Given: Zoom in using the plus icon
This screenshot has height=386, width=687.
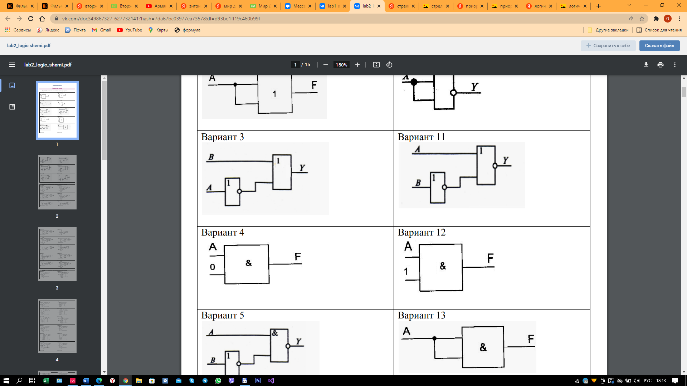Looking at the screenshot, I should 357,65.
